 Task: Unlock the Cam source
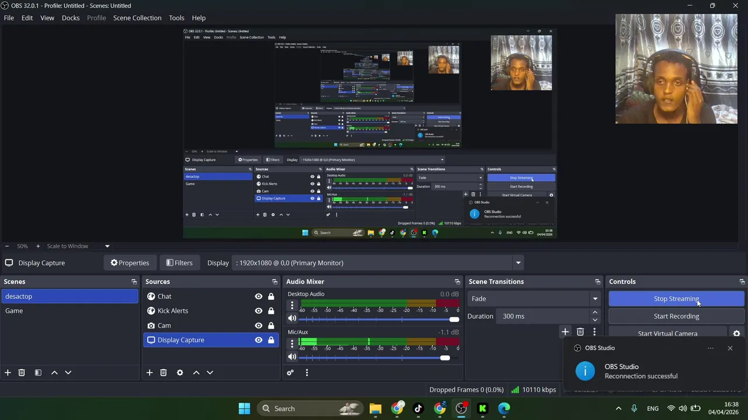271,325
